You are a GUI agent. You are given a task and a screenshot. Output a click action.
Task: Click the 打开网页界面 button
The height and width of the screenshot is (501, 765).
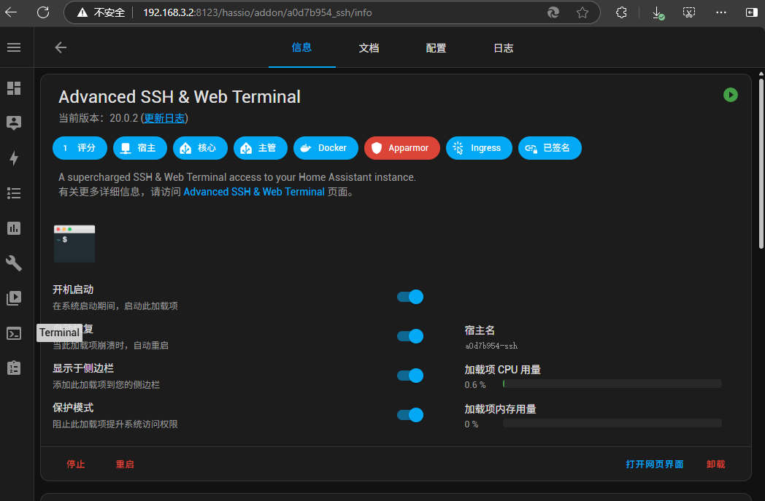654,464
